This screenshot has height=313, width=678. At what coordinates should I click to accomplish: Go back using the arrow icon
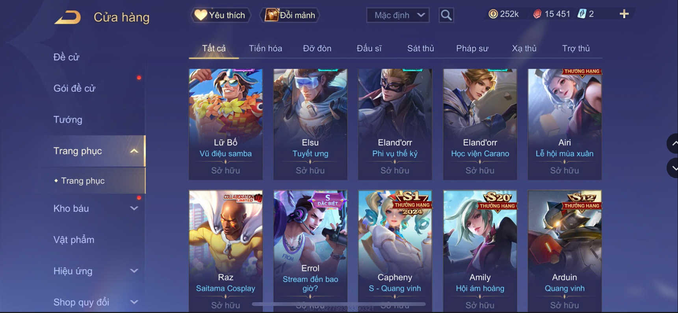coord(67,17)
